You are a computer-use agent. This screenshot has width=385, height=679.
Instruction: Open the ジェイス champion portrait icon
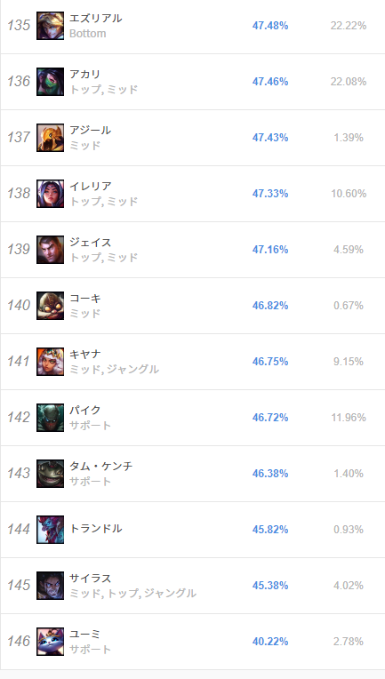coord(50,250)
